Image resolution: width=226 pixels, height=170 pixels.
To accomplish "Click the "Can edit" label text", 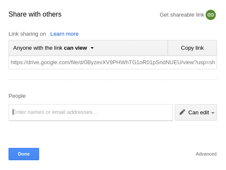I will tap(199, 113).
